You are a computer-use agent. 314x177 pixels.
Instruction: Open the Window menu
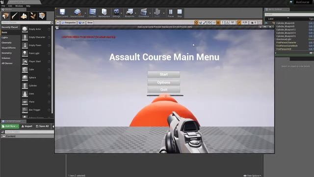click(19, 6)
